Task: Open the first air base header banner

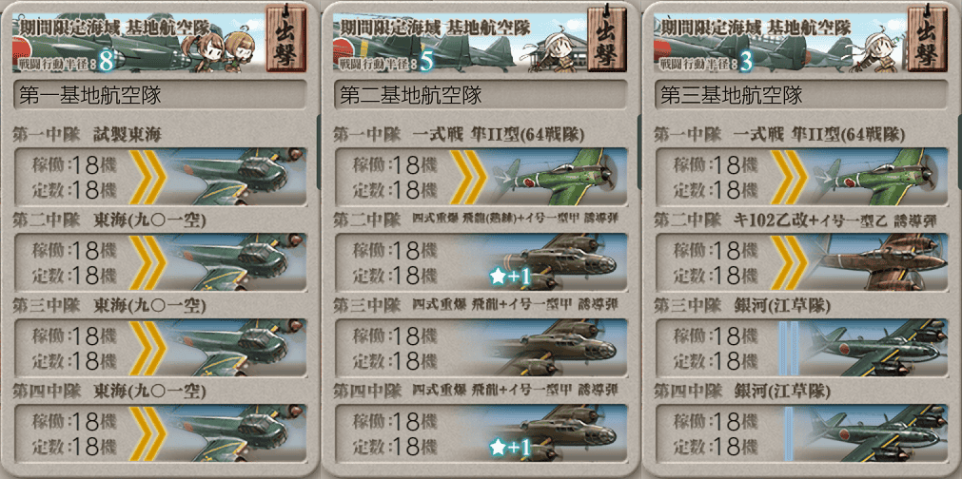Action: coord(139,43)
